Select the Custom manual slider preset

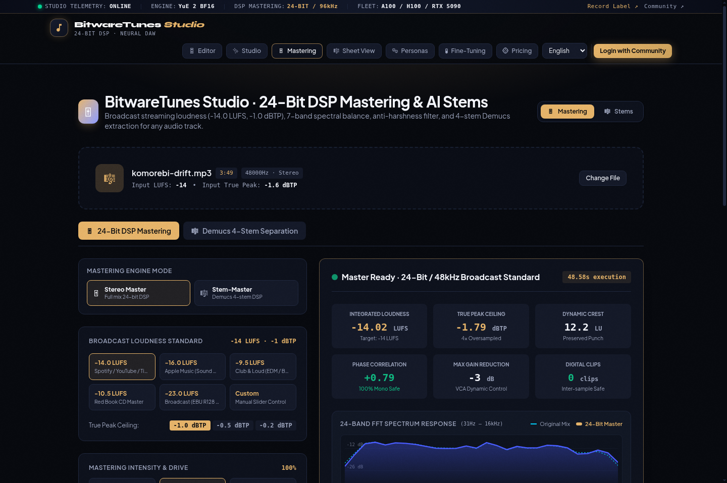pyautogui.click(x=263, y=397)
